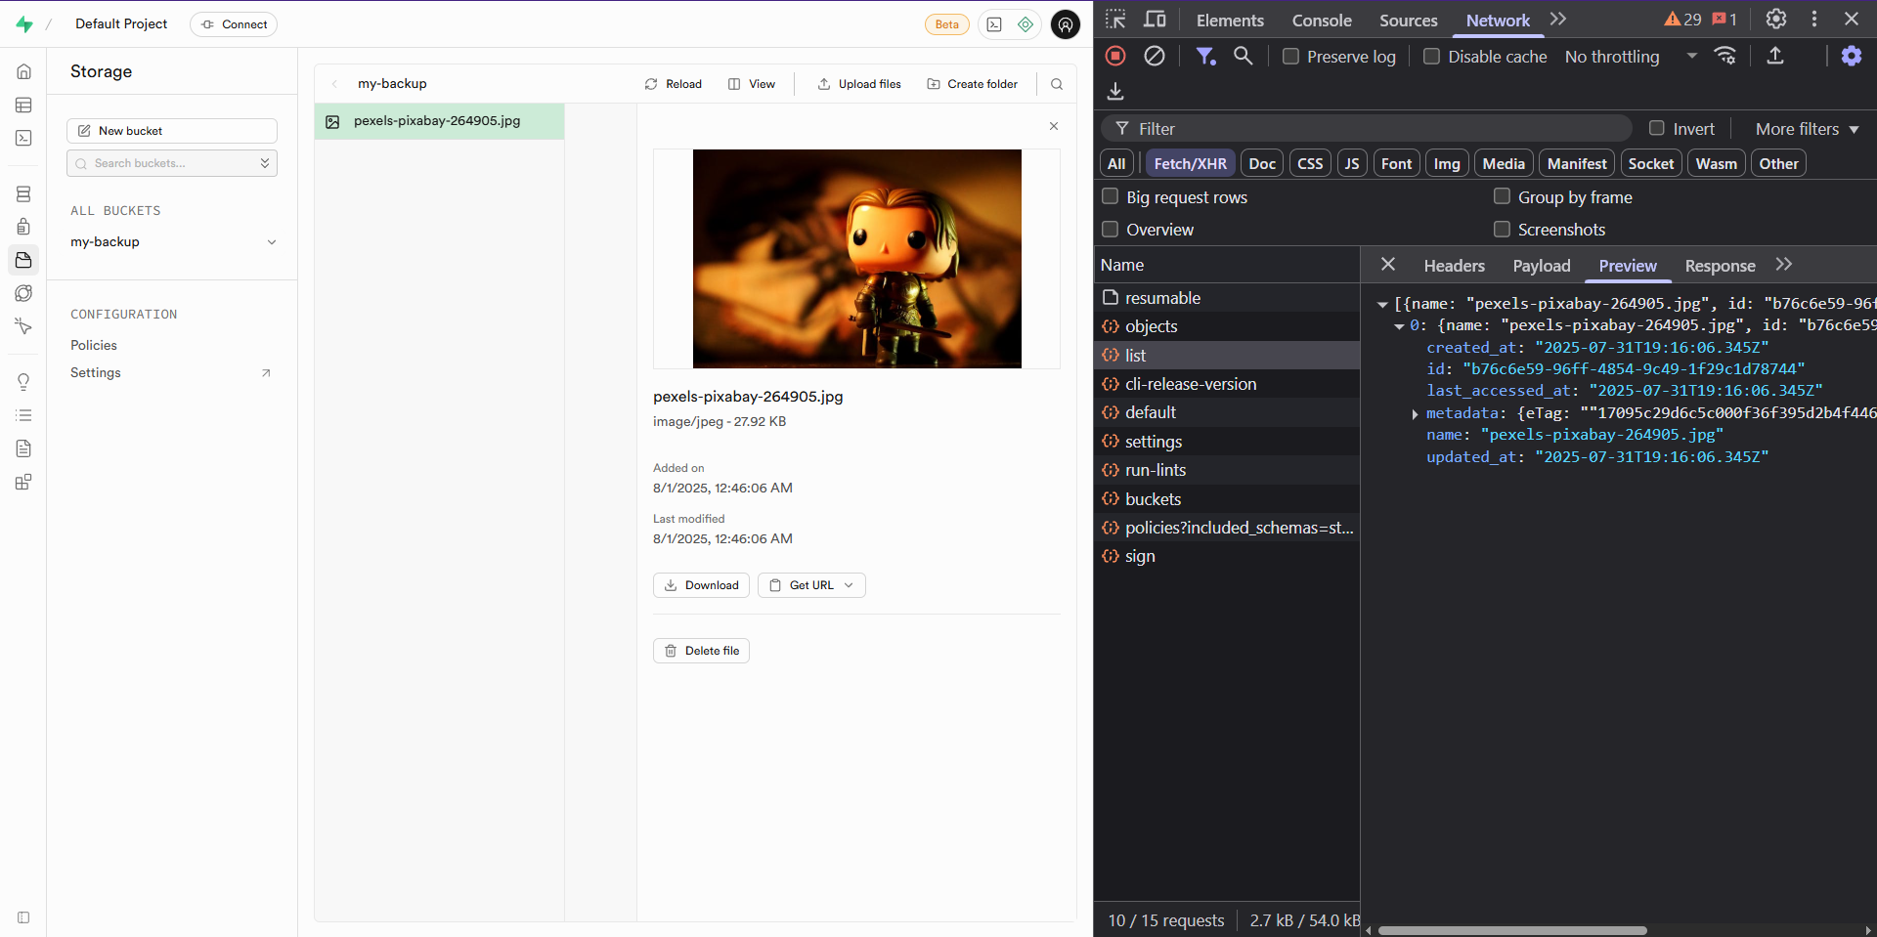1877x937 pixels.
Task: Open DevTools settings gear
Action: point(1775,20)
